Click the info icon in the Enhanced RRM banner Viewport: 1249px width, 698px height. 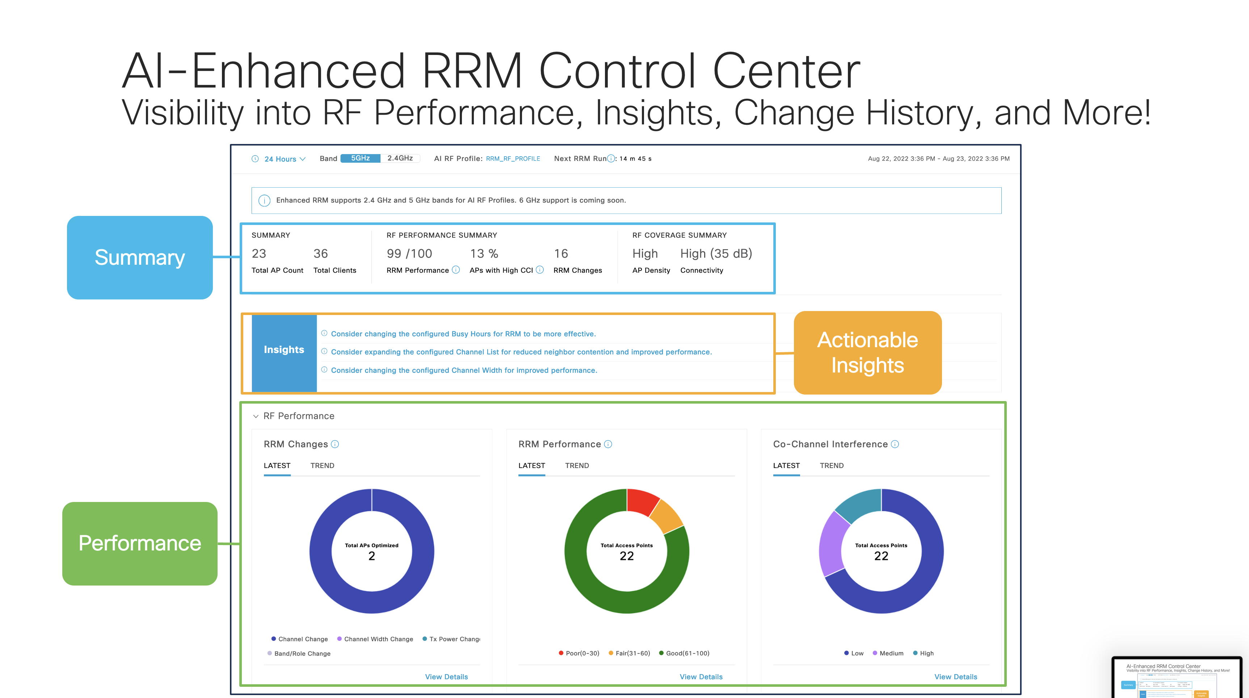click(264, 200)
